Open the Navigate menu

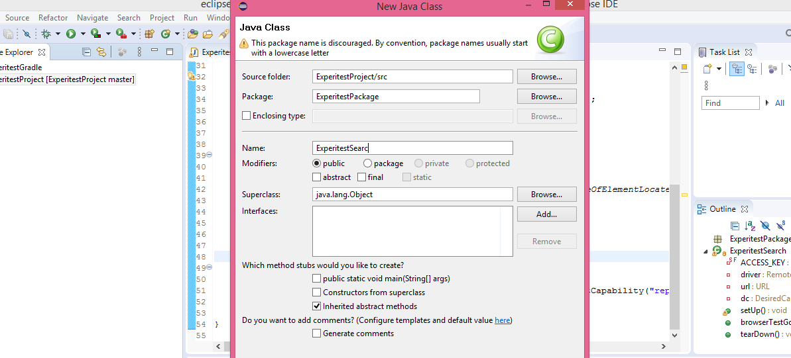click(x=92, y=18)
